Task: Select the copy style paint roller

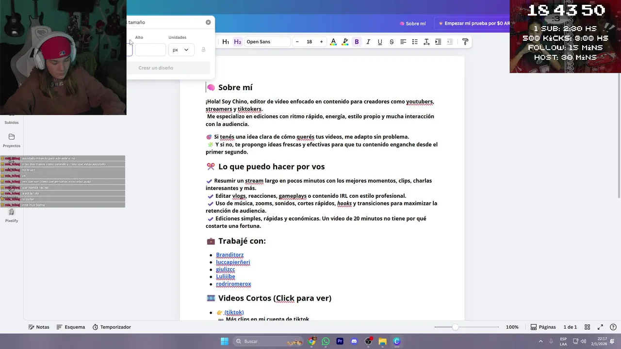Action: tap(465, 42)
